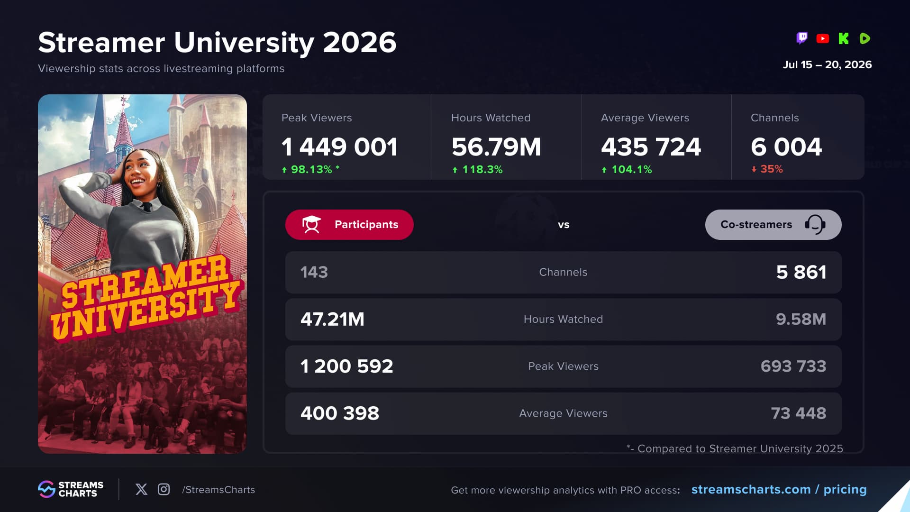
Task: Click the green arrow by 98.13%
Action: tap(284, 170)
